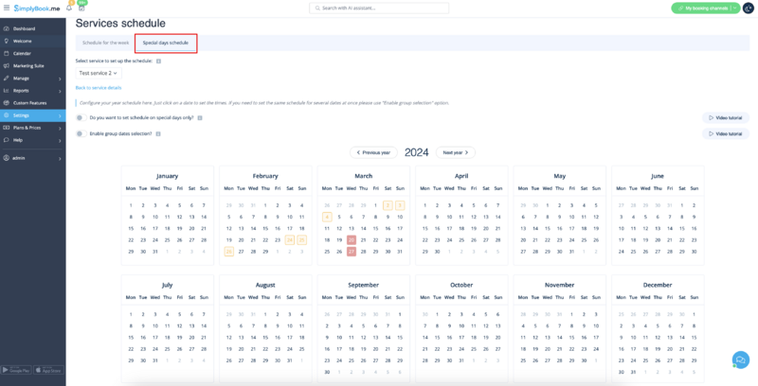Expand the Plans & Prices submenu arrow
758x386 pixels.
pos(60,128)
